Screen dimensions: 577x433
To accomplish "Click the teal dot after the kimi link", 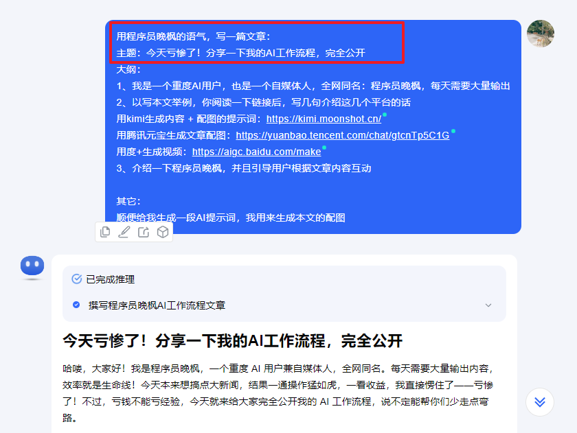I will 385,115.
